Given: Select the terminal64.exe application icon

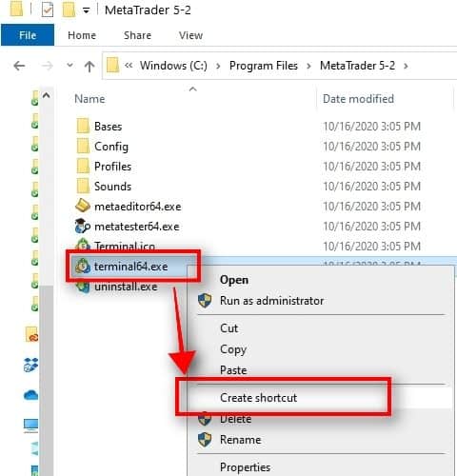Looking at the screenshot, I should click(x=83, y=266).
